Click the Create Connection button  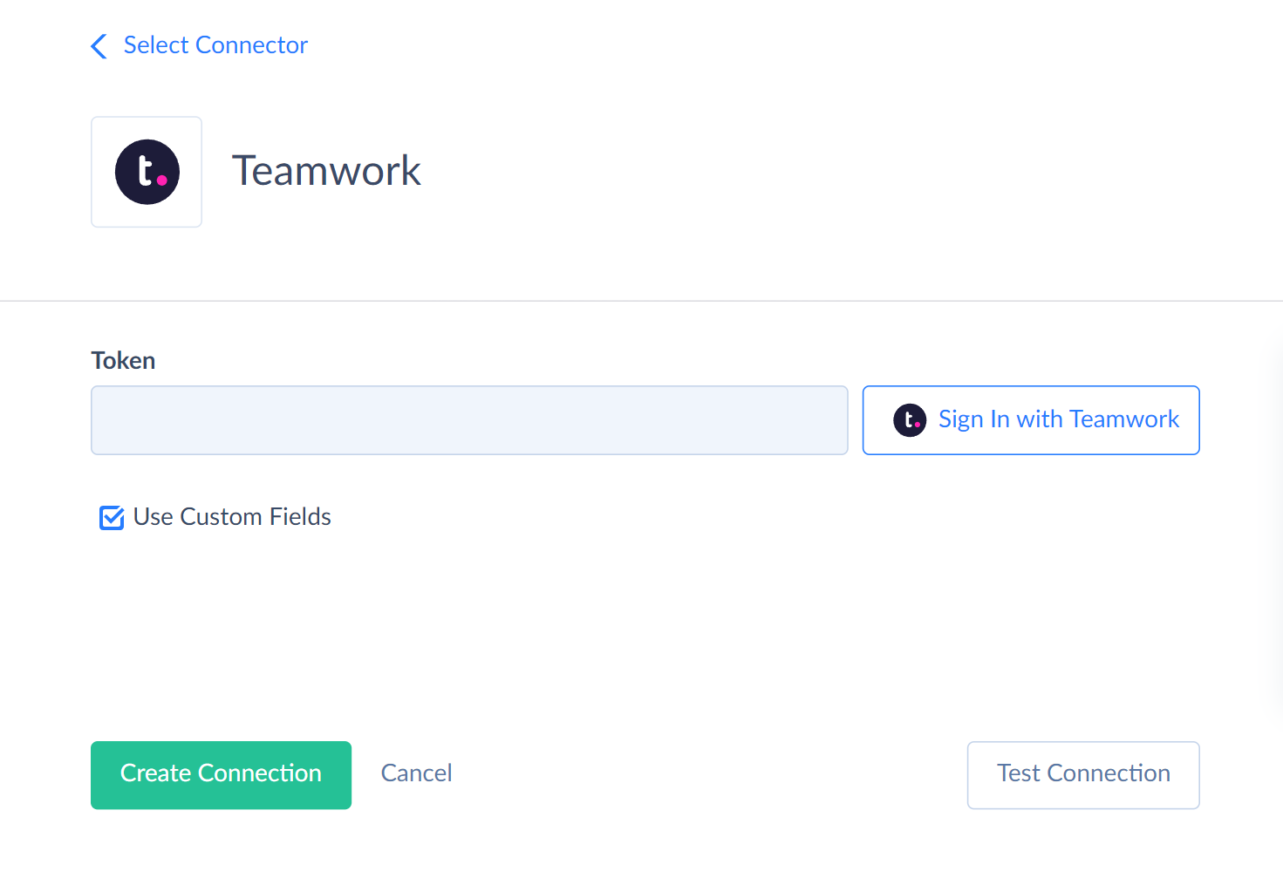[x=221, y=775]
